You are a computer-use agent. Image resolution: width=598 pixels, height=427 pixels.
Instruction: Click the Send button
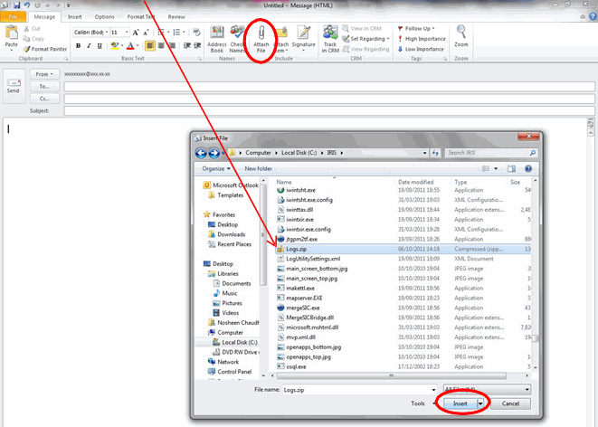14,86
